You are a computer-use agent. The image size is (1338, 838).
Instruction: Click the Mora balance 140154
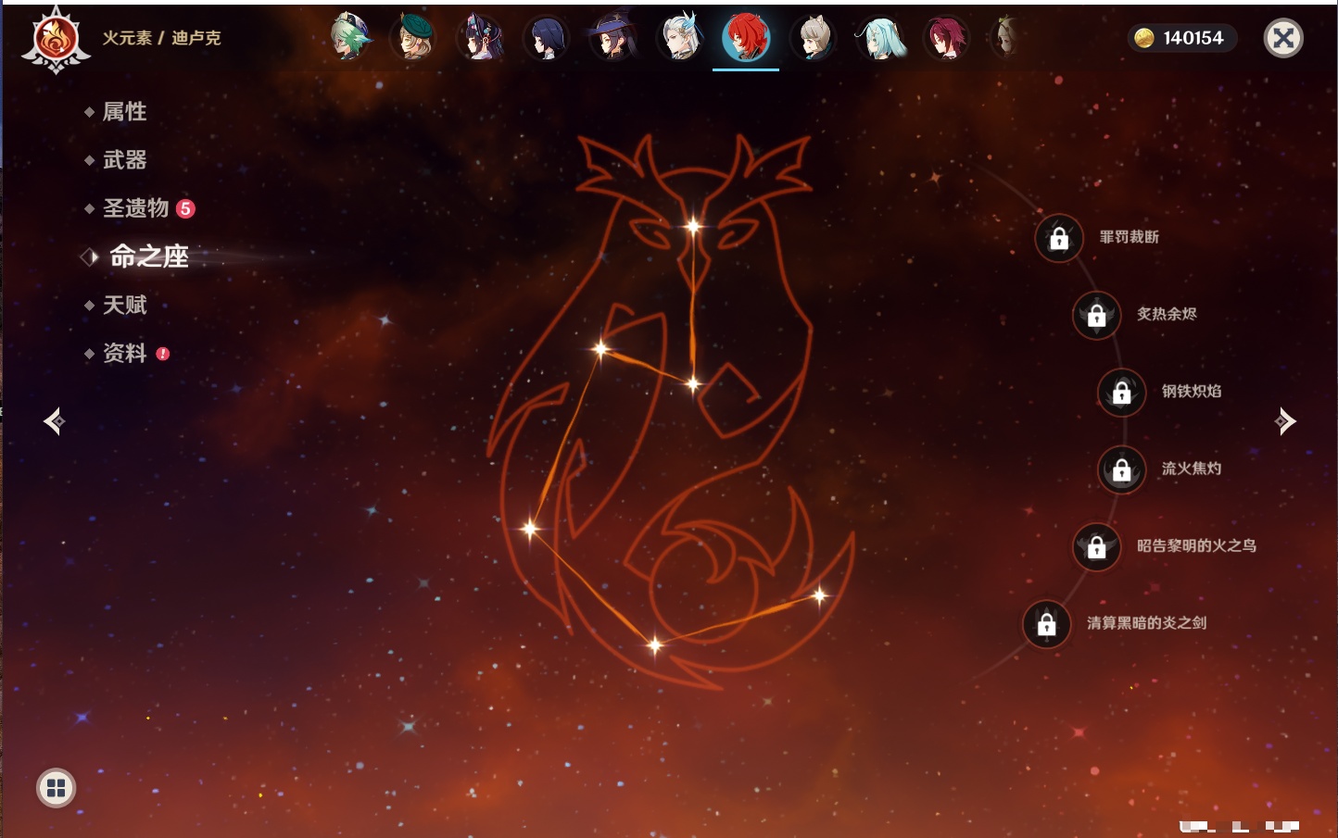(x=1193, y=38)
